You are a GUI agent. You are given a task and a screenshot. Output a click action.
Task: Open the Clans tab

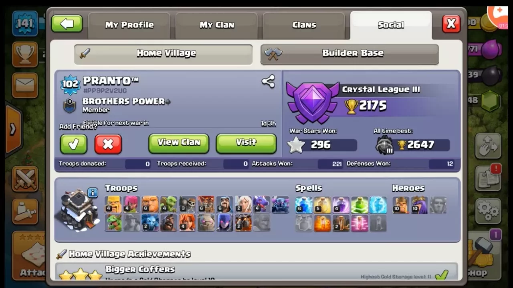[x=304, y=25]
